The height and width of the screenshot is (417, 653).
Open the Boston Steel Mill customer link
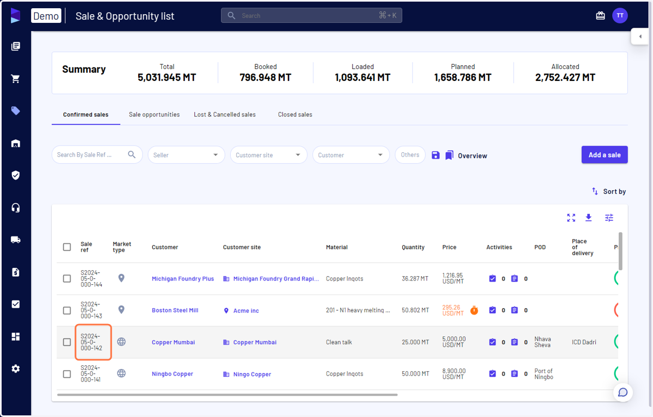[175, 310]
